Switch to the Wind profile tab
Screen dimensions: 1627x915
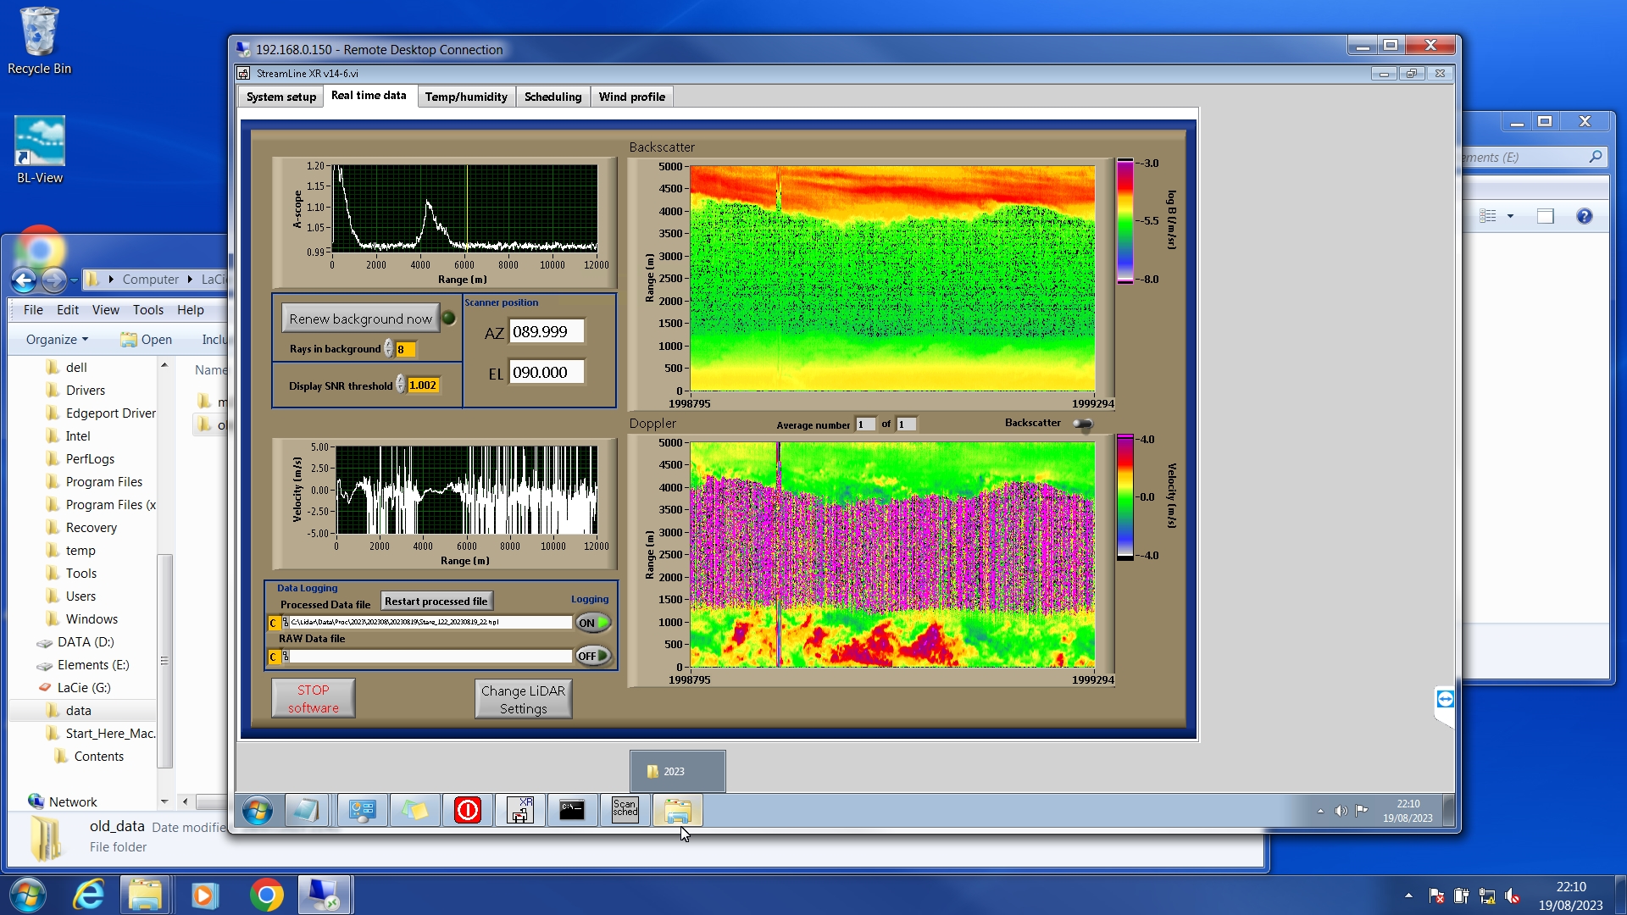click(631, 97)
